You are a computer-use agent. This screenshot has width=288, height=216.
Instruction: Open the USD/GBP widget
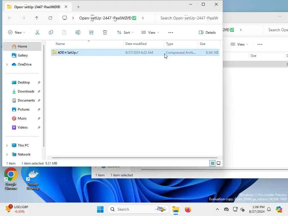coord(17,209)
